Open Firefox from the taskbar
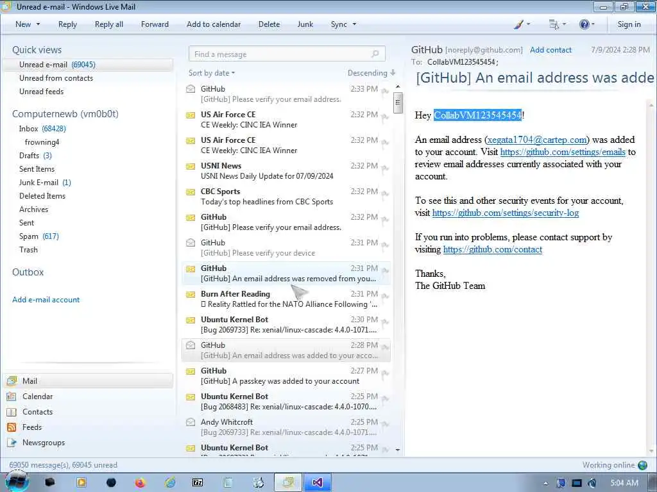Image resolution: width=657 pixels, height=492 pixels. click(x=140, y=483)
